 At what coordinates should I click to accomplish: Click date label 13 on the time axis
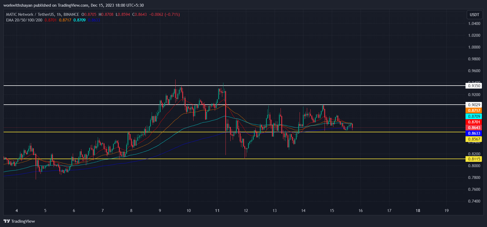pyautogui.click(x=275, y=211)
